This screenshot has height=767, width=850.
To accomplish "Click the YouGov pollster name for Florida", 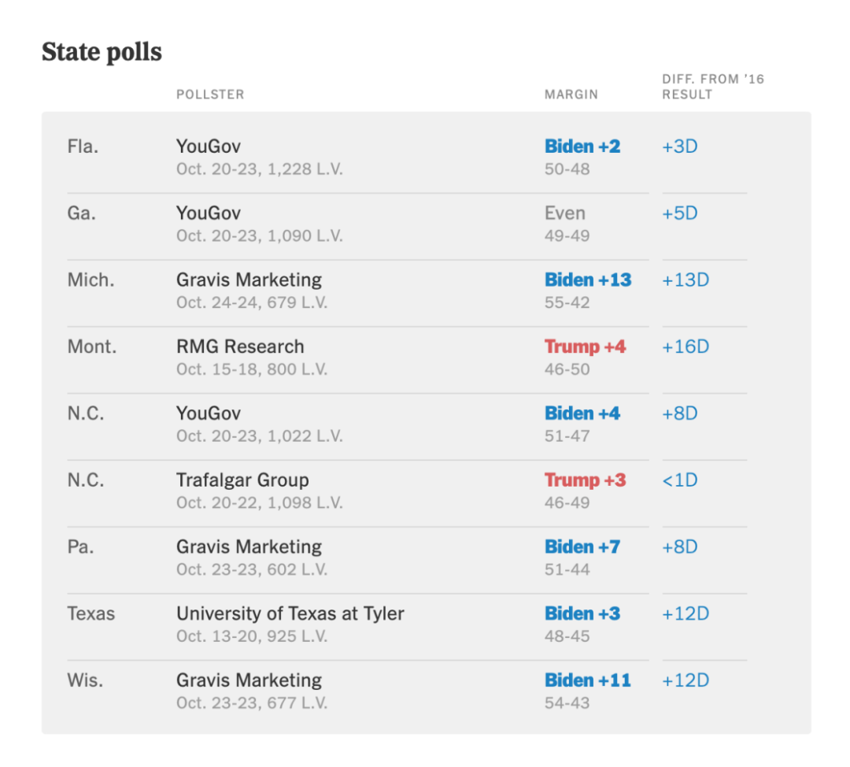I will [x=208, y=146].
